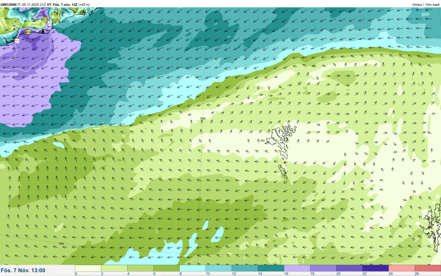441x276 pixels.
Task: Click the '10W' longitude label
Action: coord(203,118)
